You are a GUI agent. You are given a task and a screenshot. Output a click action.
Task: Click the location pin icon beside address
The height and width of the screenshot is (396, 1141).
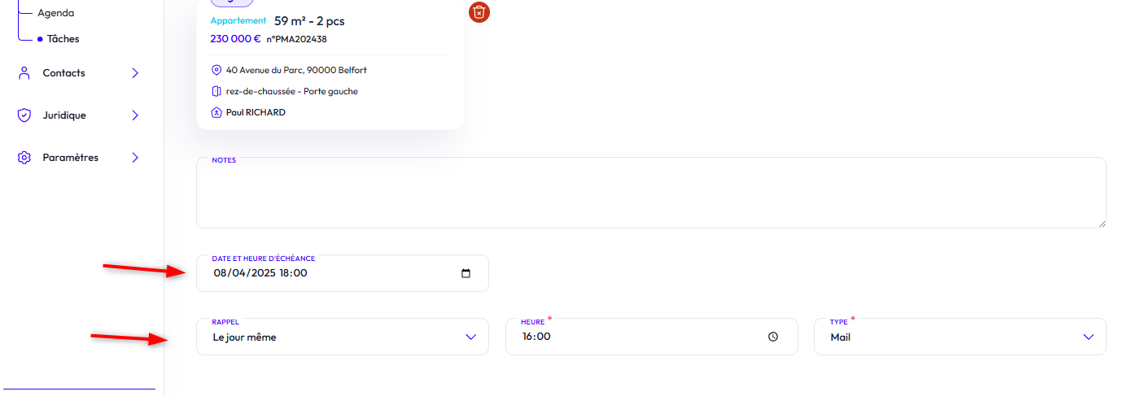coord(216,70)
